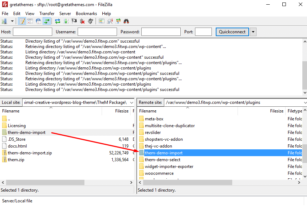Sort remote list by Filetype header

(294, 111)
